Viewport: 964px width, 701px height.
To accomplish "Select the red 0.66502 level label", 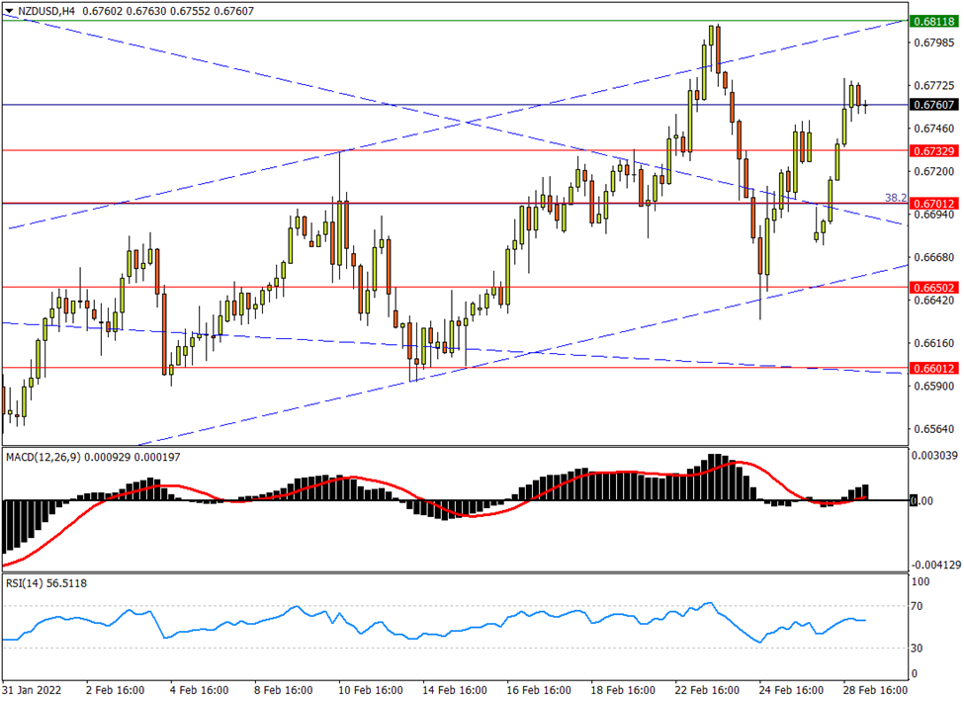I will point(933,287).
